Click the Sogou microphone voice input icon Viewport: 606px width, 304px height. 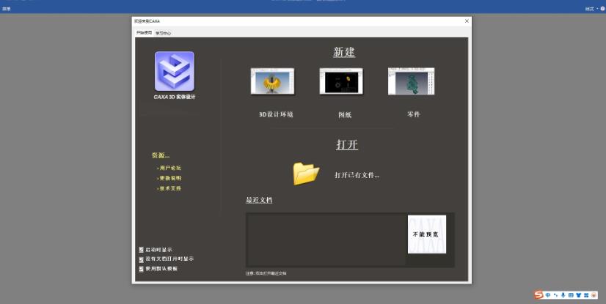(563, 294)
